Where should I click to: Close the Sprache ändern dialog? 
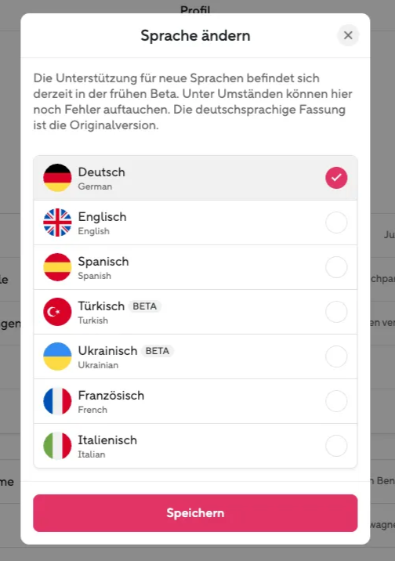tap(348, 35)
